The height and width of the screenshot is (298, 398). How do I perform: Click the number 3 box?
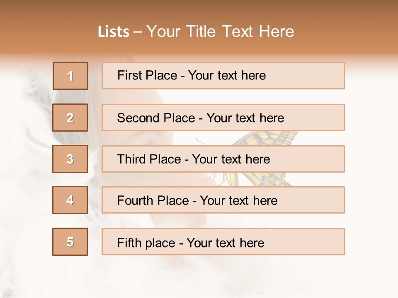pyautogui.click(x=70, y=159)
